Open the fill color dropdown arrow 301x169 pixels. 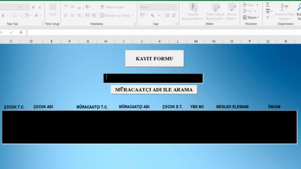point(31,15)
